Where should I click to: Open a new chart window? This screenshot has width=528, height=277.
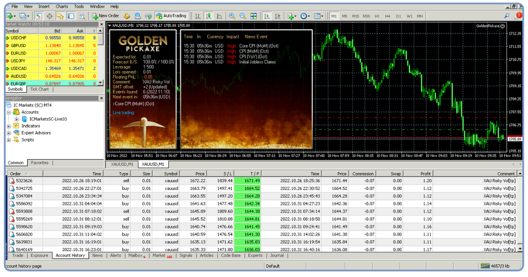pyautogui.click(x=10, y=15)
